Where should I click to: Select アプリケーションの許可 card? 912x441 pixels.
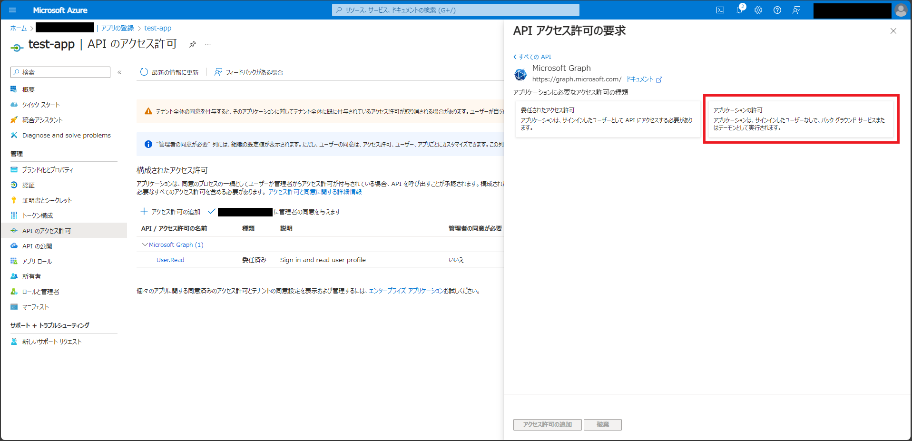(x=801, y=119)
